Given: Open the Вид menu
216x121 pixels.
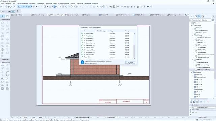Looking at the screenshot, I should coord(14,4).
